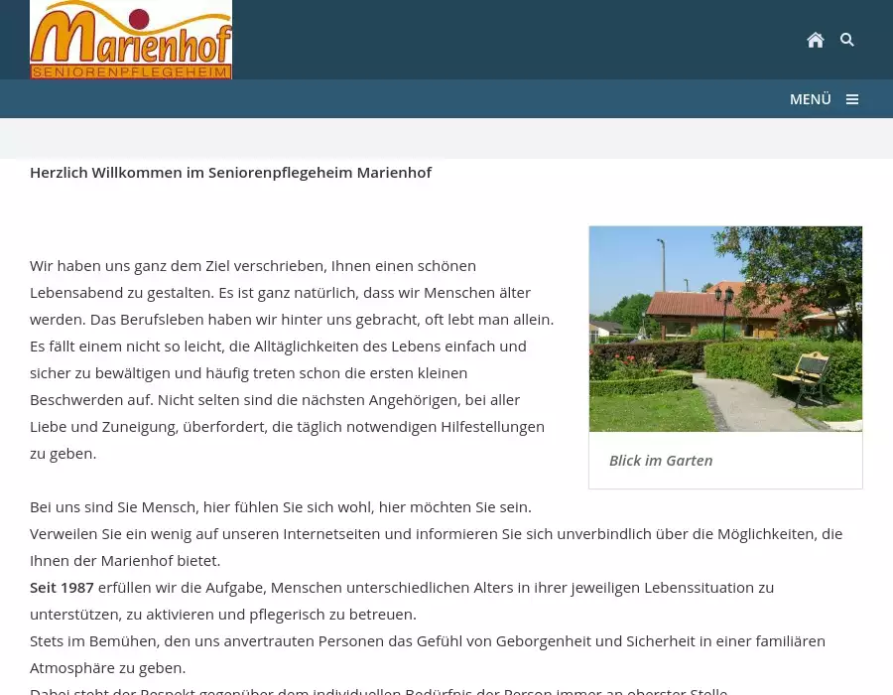Viewport: 893px width, 695px height.
Task: Open search with the magnifying glass icon
Action: click(x=847, y=40)
